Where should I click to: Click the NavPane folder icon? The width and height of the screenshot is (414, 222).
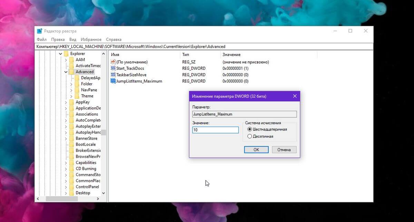pyautogui.click(x=77, y=90)
